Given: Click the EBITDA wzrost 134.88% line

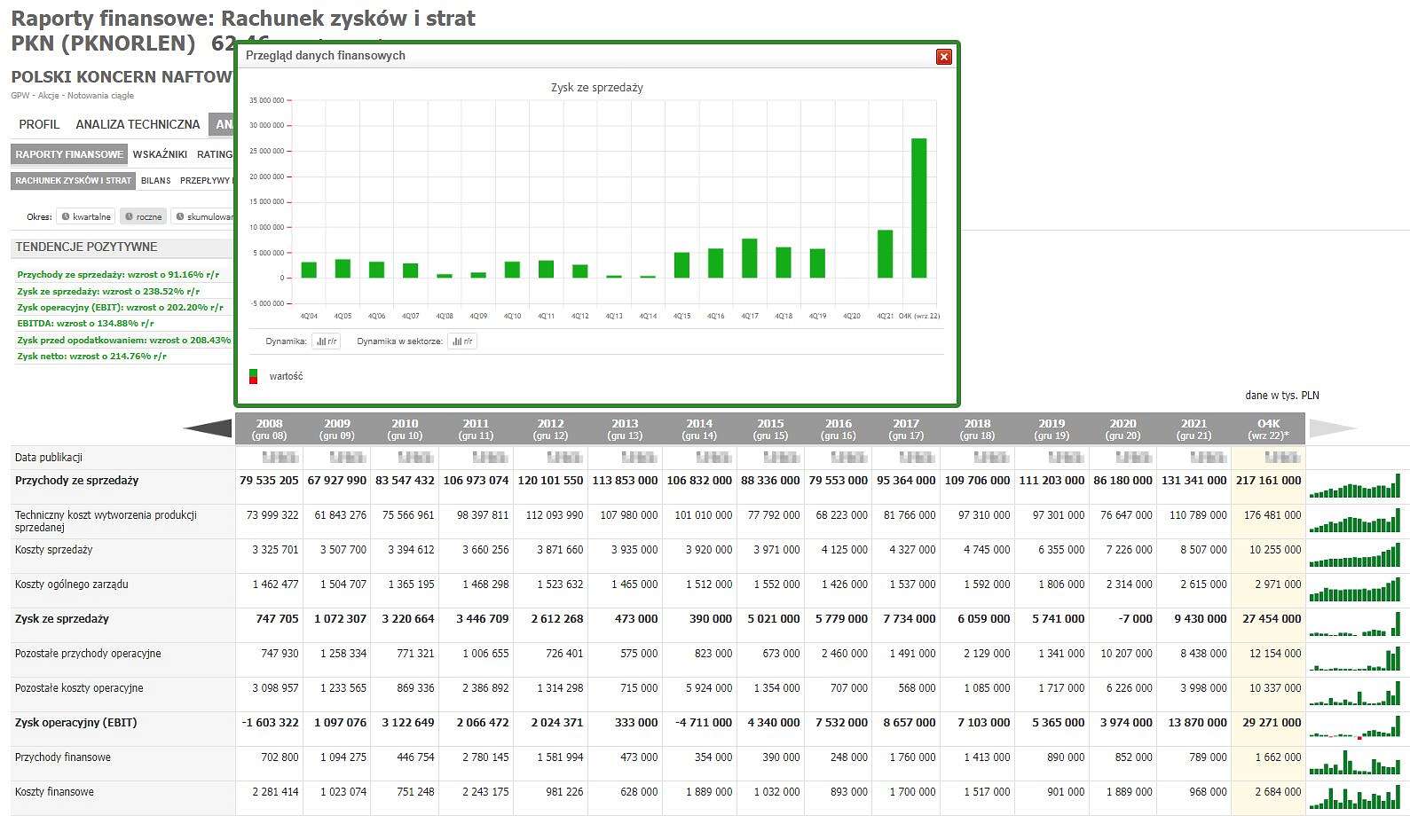Looking at the screenshot, I should (85, 324).
